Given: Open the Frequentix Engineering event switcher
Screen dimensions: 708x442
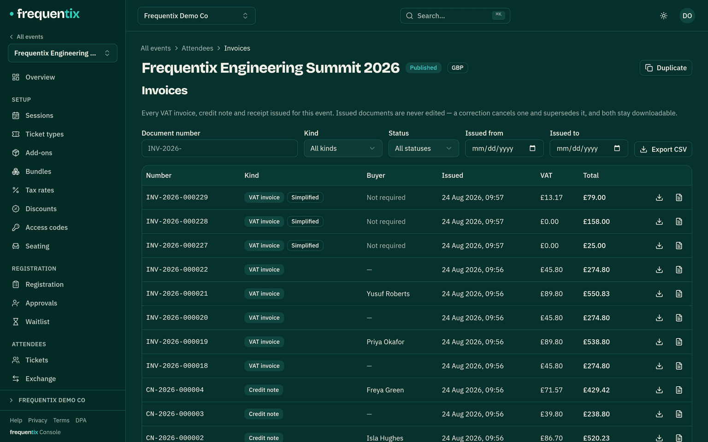Looking at the screenshot, I should (x=63, y=53).
